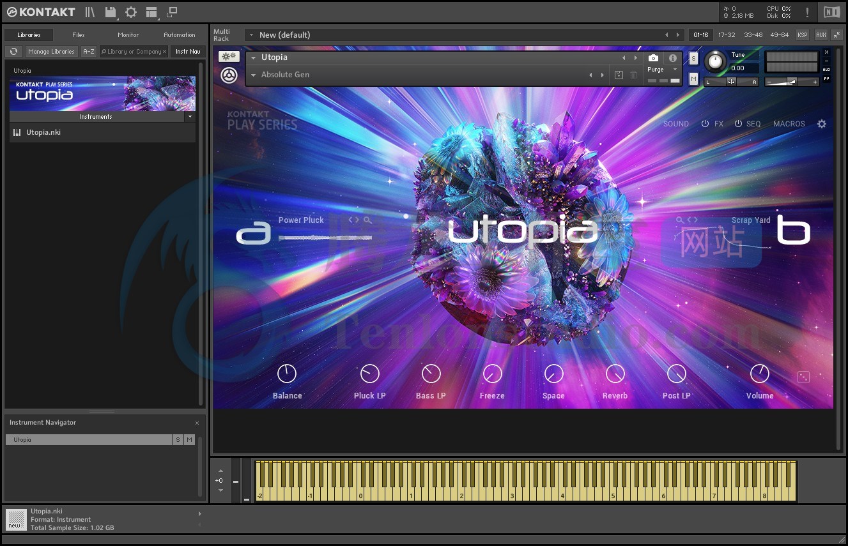This screenshot has width=848, height=546.
Task: Search sounds for layer B
Action: pos(681,220)
